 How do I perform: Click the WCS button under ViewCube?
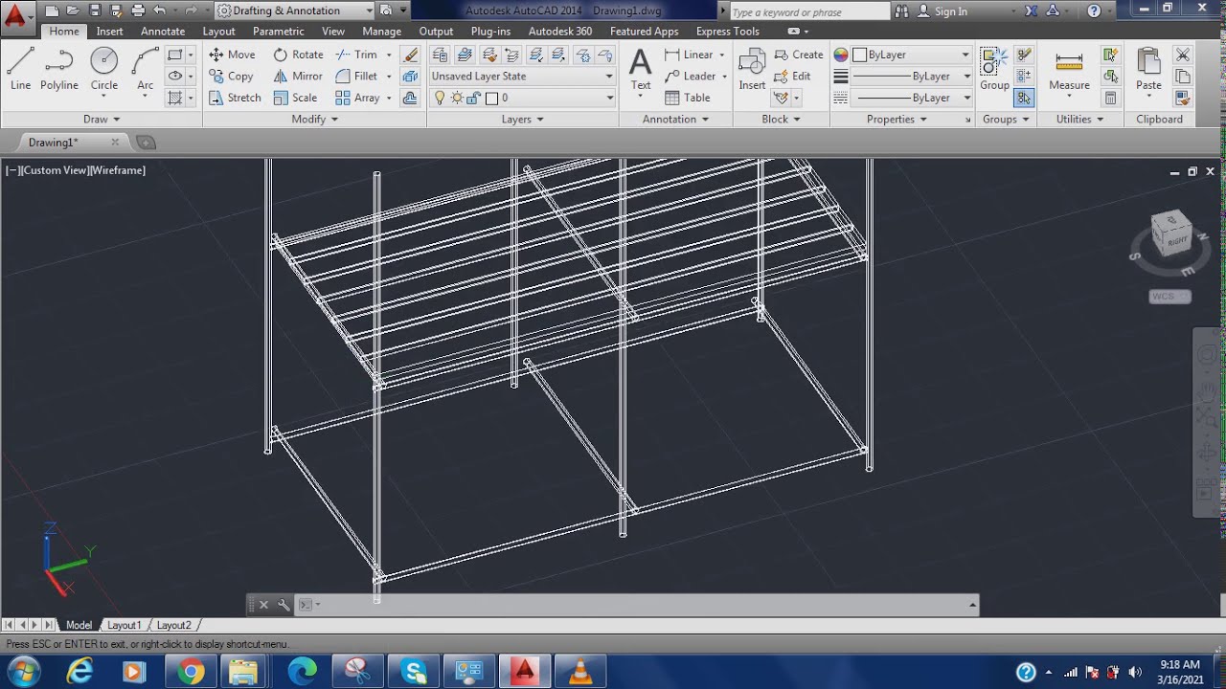click(x=1169, y=297)
